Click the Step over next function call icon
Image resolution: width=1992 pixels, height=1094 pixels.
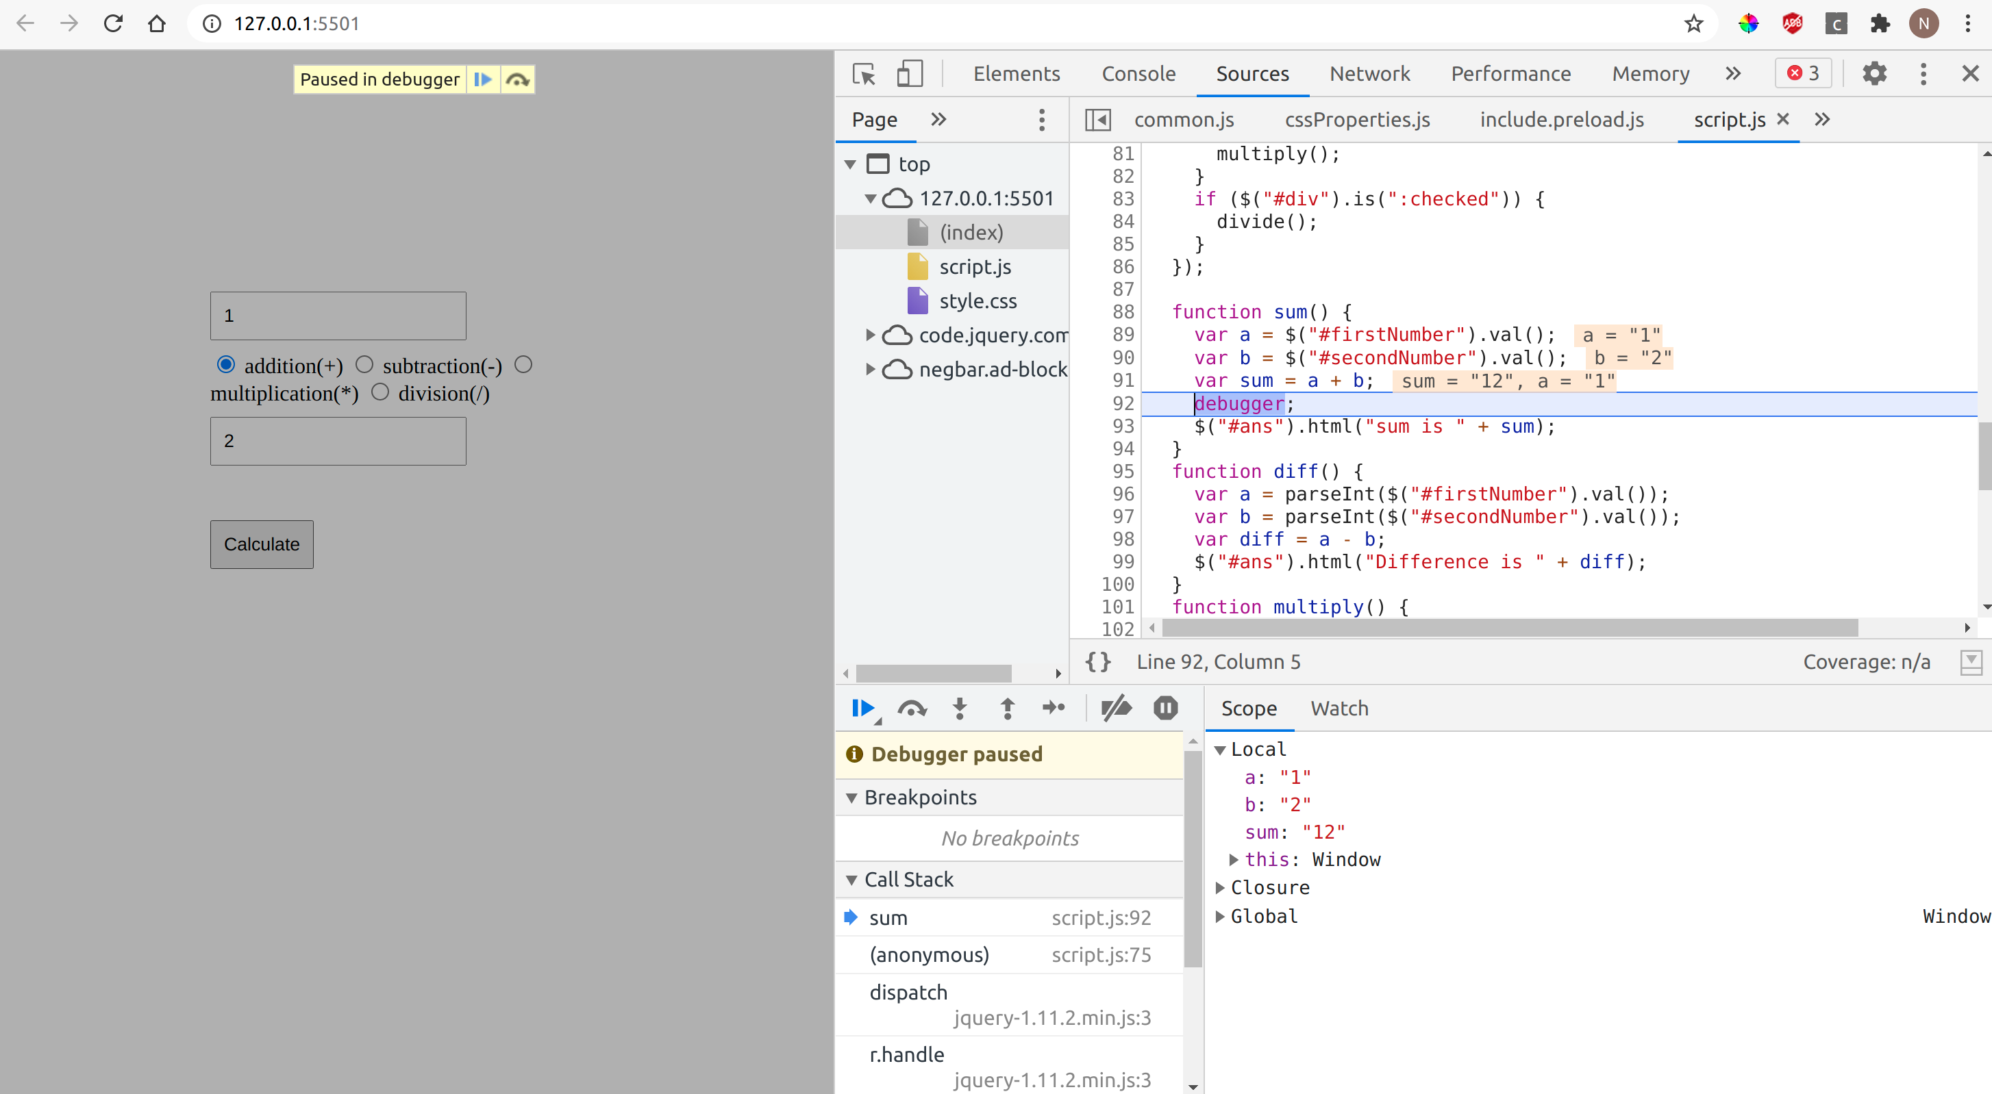point(912,709)
